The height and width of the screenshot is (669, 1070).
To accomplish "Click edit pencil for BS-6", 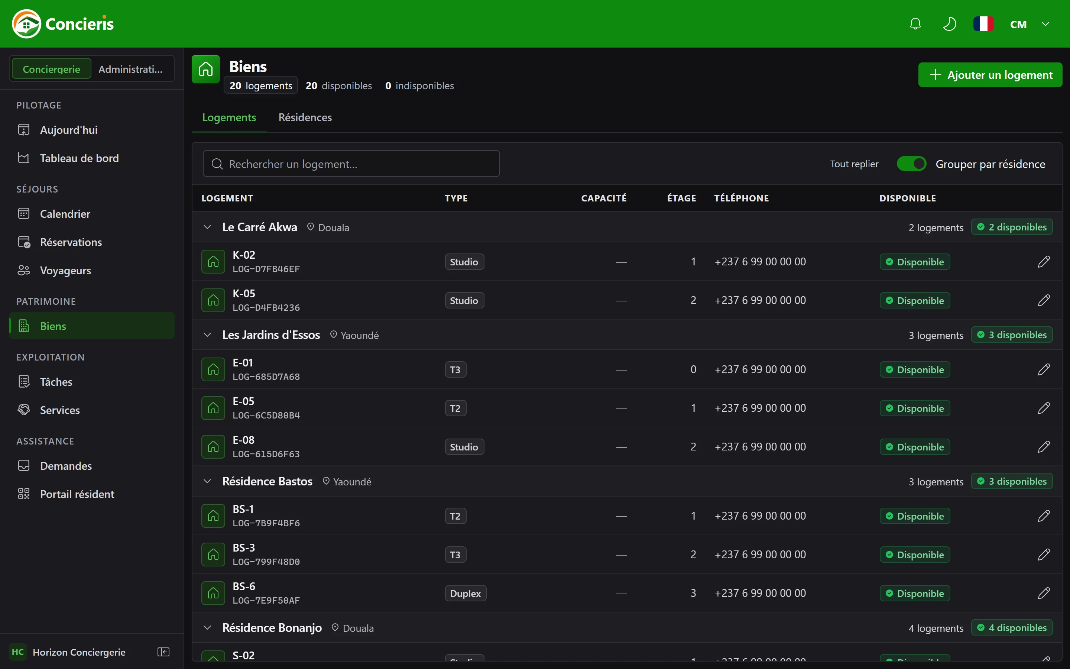I will [1044, 593].
